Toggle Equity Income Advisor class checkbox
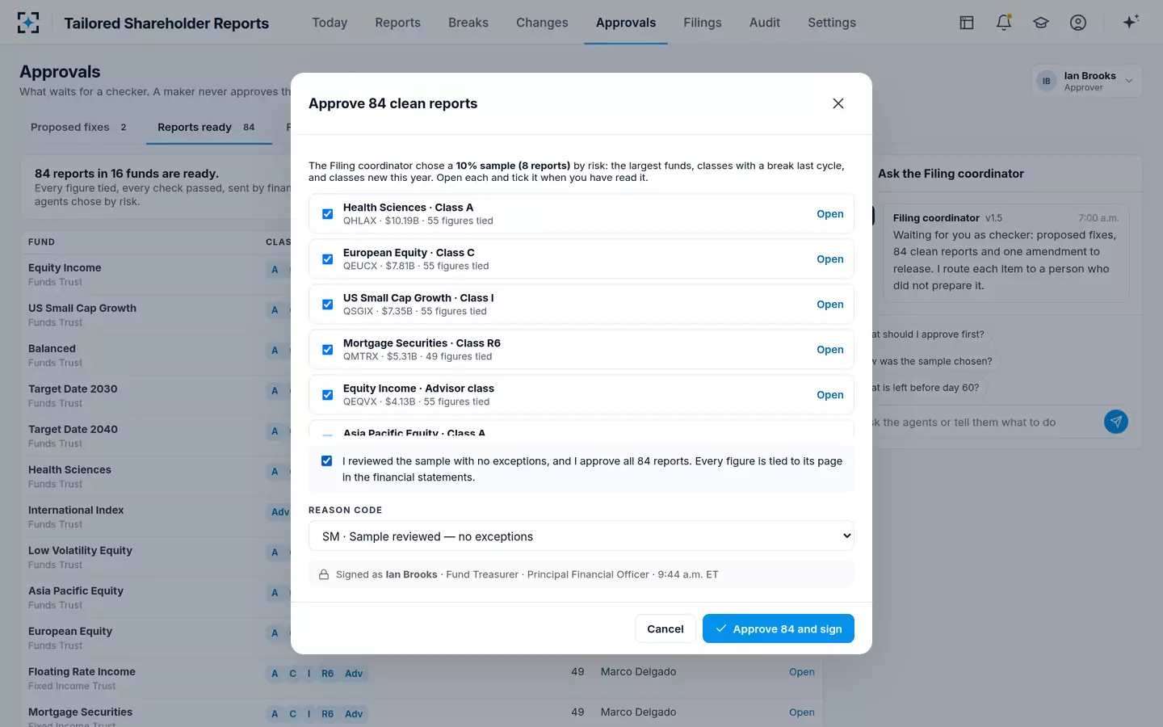 click(327, 395)
